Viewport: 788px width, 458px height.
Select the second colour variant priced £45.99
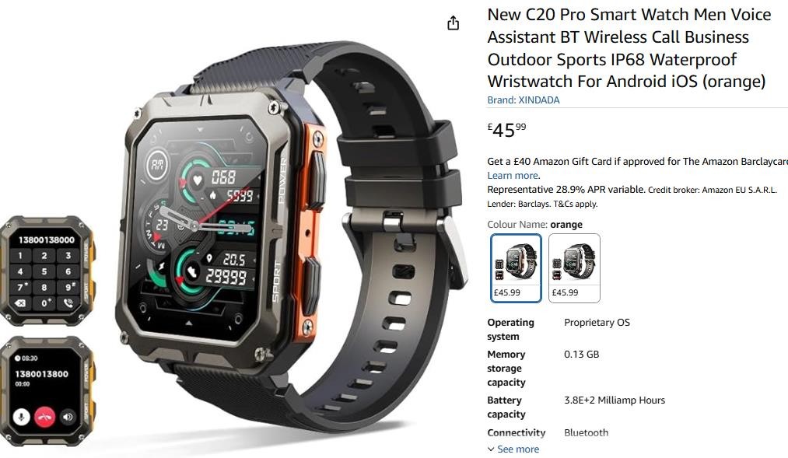574,267
